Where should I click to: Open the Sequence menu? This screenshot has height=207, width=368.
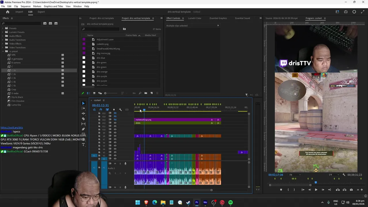tap(25, 6)
